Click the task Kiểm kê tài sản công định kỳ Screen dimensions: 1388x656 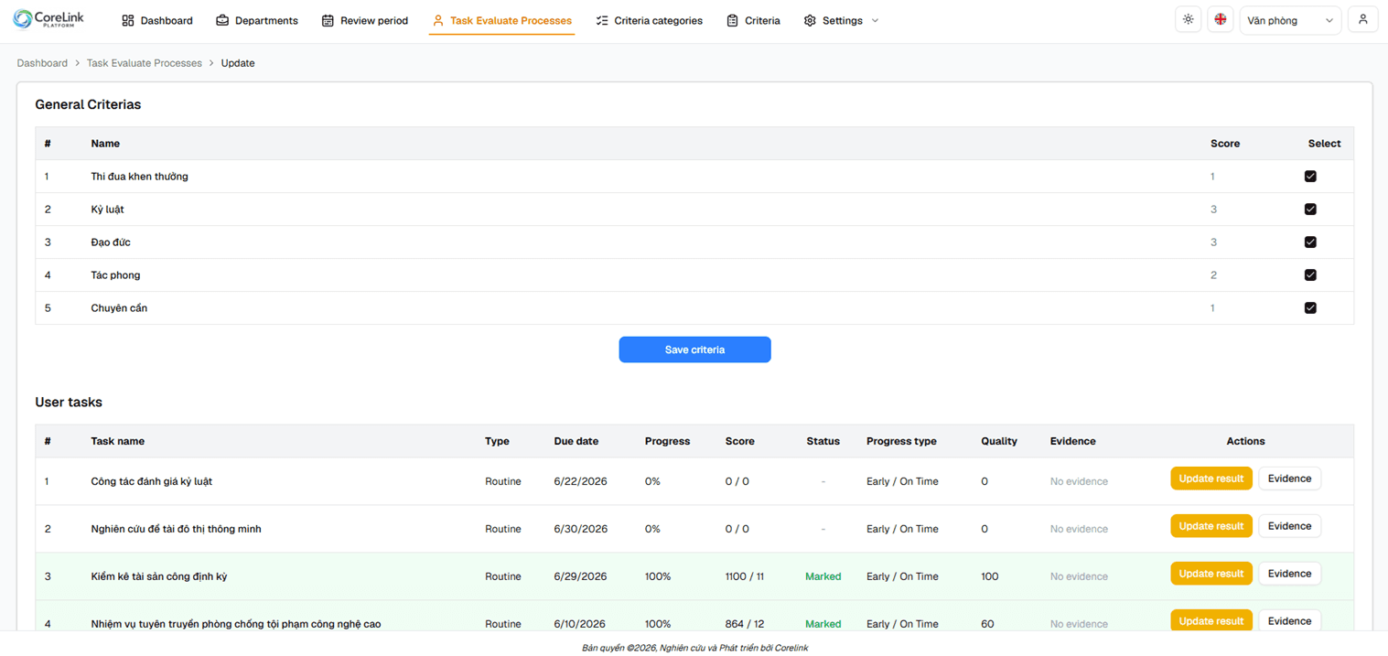tap(159, 576)
